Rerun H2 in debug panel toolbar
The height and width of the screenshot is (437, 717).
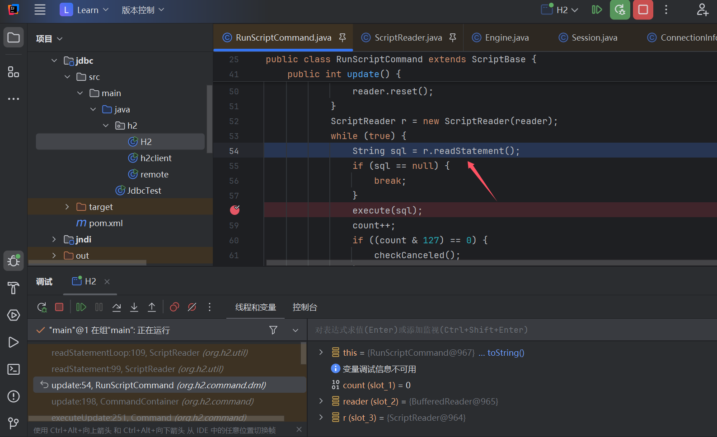pyautogui.click(x=42, y=307)
